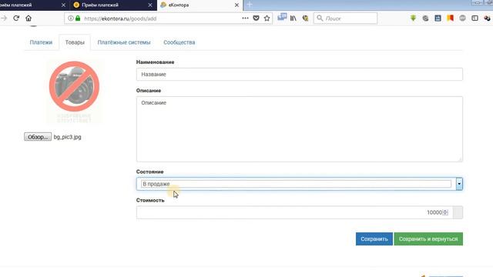Viewport: 493px width, 277px height.
Task: Open the Платёжные системы tab
Action: click(124, 42)
